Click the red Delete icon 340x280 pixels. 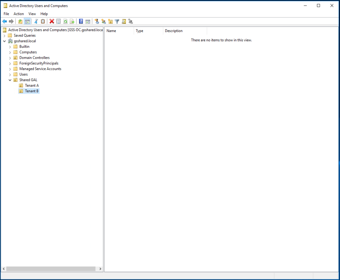click(52, 22)
